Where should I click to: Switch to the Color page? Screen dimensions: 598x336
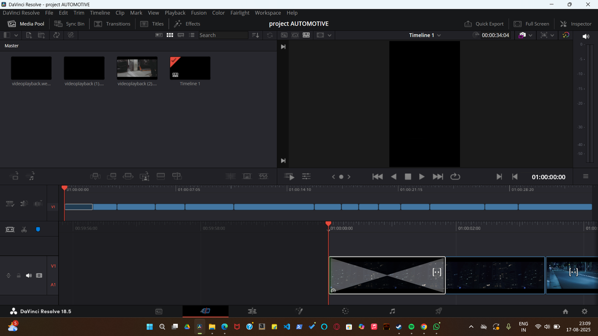click(x=345, y=311)
